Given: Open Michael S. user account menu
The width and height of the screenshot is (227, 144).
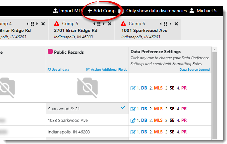Looking at the screenshot, I should (x=203, y=11).
